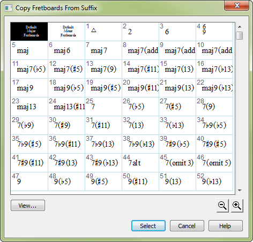This screenshot has width=253, height=242.
Task: Pick suffix 17 maj9
Action: 29,88
